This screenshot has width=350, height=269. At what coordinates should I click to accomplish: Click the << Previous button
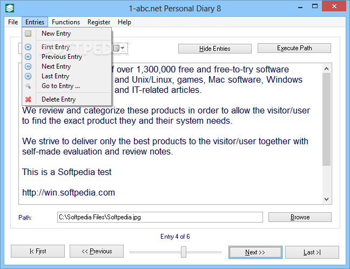[x=97, y=251]
